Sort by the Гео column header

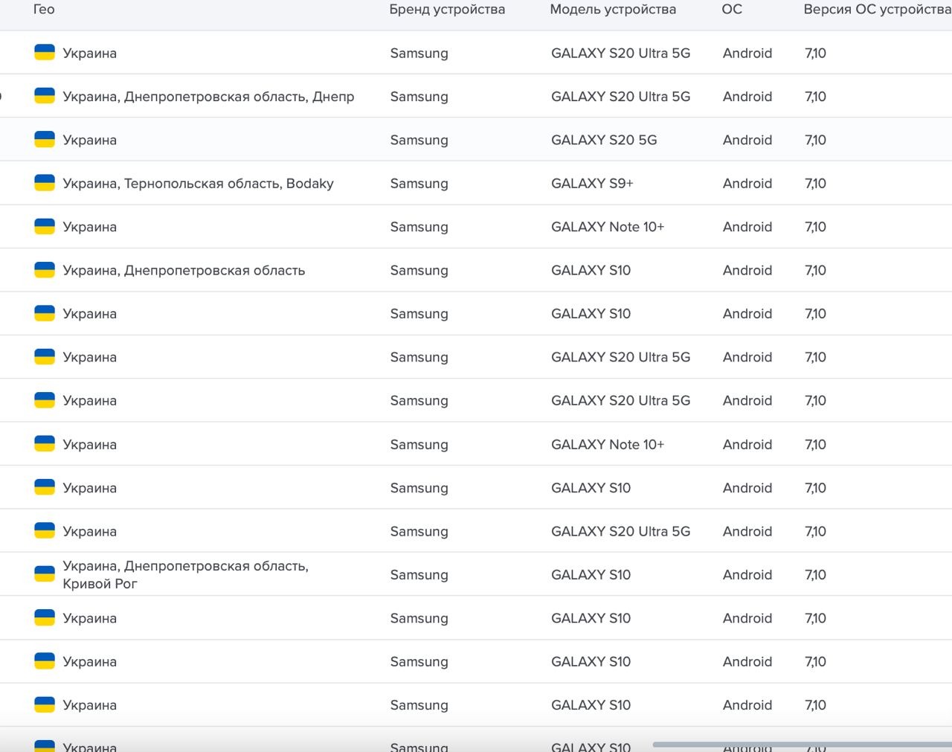(44, 10)
